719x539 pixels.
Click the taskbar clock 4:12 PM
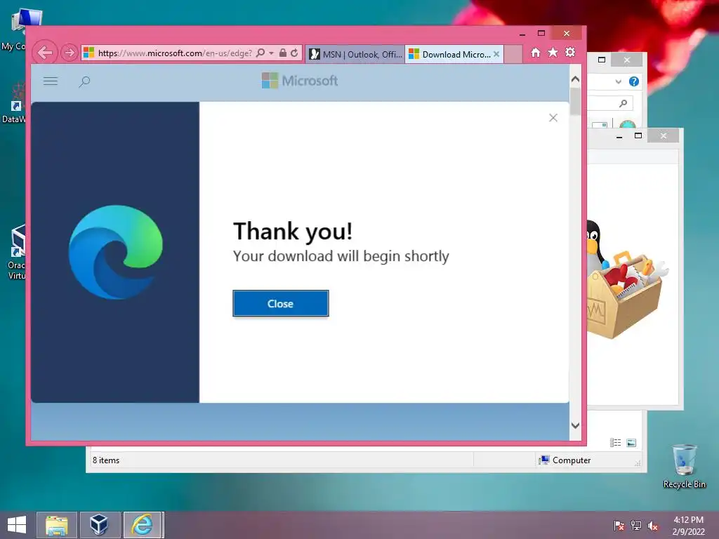(x=688, y=525)
